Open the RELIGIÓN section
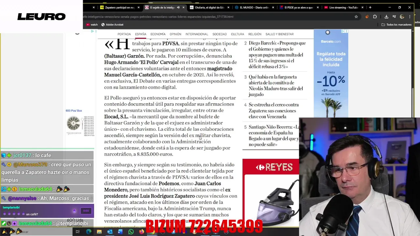 255,34
